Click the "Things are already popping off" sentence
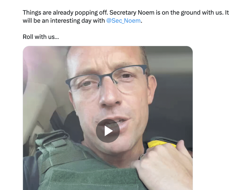235x190 pixels. (65, 13)
